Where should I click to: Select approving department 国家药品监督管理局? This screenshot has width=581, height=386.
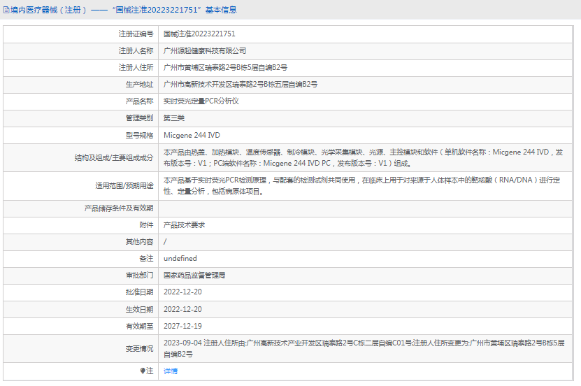click(194, 276)
